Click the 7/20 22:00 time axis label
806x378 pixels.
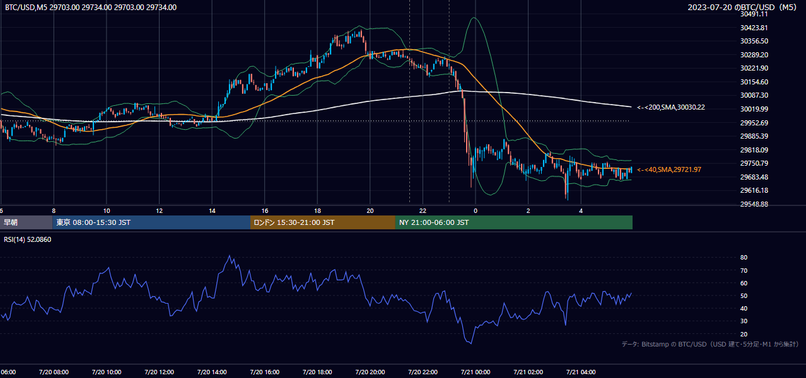[423, 372]
